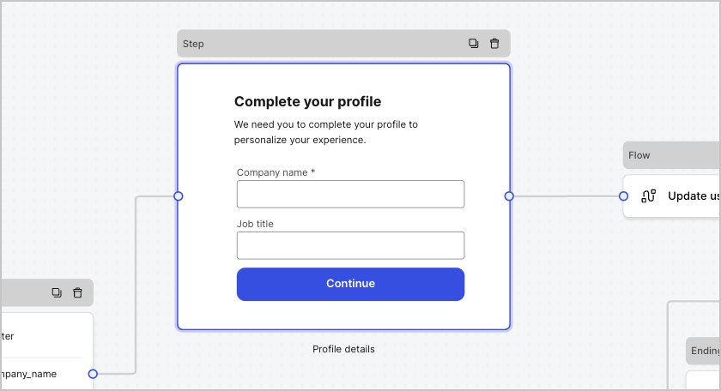Click the Update user flow icon
The image size is (721, 391).
[649, 196]
